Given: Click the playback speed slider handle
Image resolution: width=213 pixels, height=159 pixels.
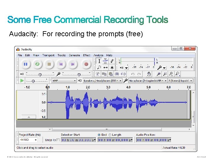Looking at the screenshot, I should [x=33, y=81].
